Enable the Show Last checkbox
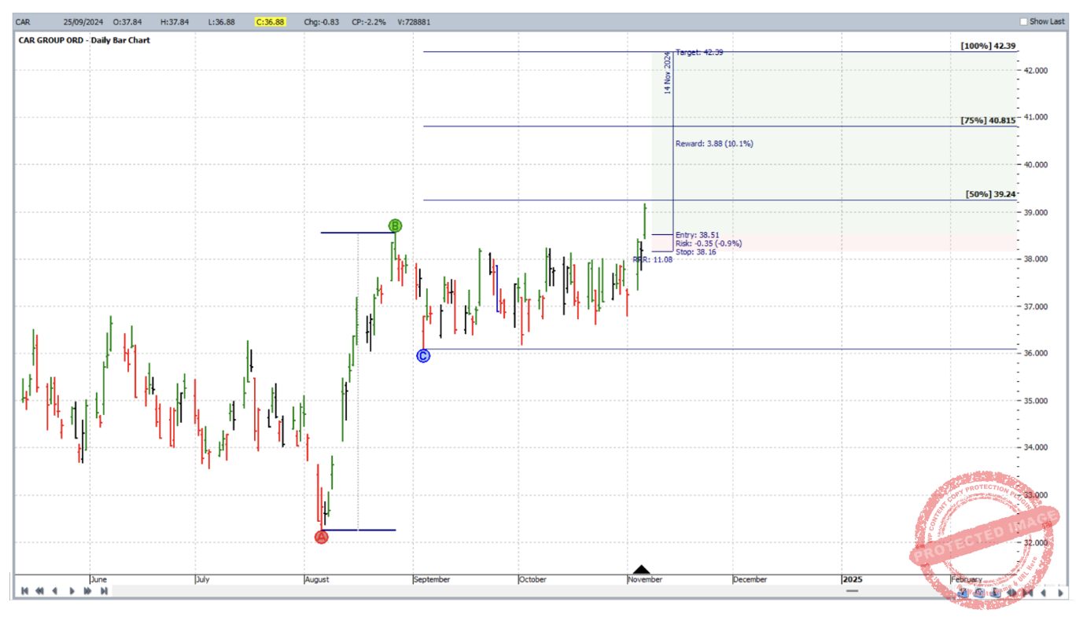The height and width of the screenshot is (624, 1087). click(x=1023, y=22)
